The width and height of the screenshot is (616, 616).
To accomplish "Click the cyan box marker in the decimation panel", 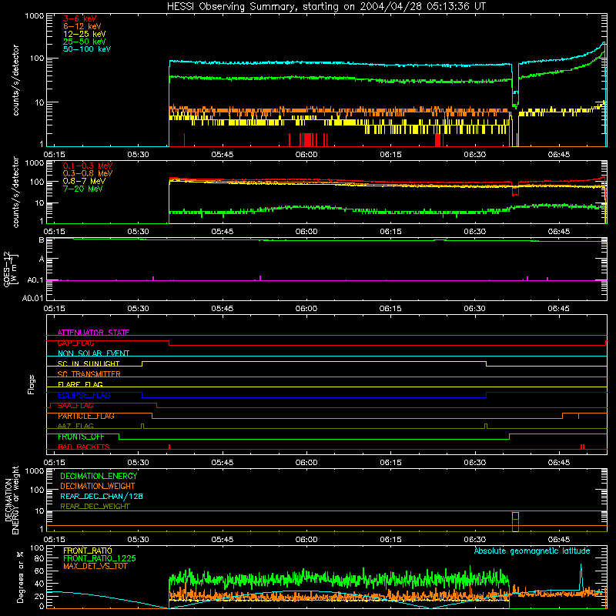I will point(515,516).
